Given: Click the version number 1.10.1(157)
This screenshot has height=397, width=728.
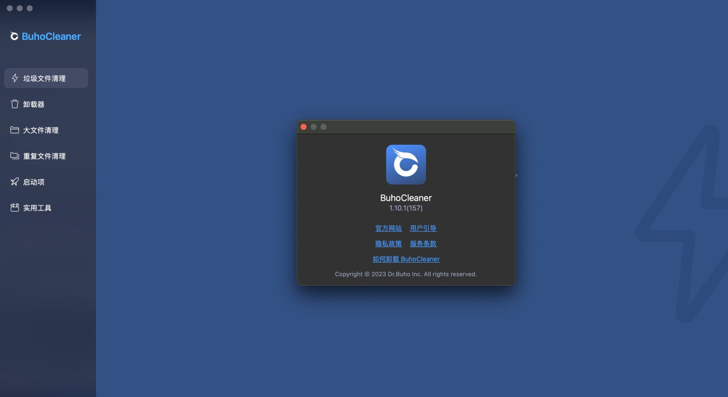Looking at the screenshot, I should [406, 208].
